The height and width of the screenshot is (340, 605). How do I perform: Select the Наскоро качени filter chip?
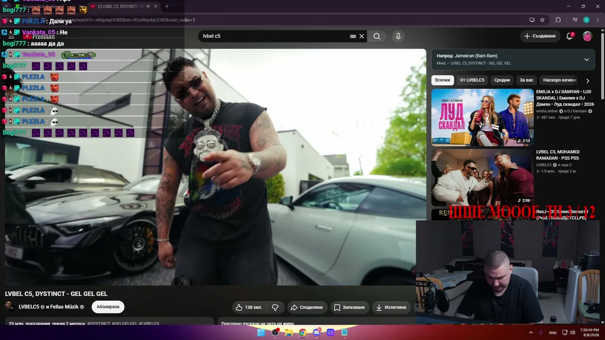tap(559, 80)
